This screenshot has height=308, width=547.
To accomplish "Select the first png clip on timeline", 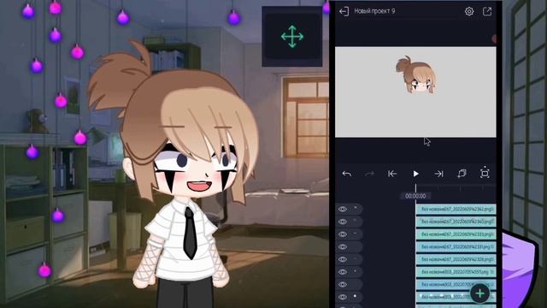I will tap(456, 209).
